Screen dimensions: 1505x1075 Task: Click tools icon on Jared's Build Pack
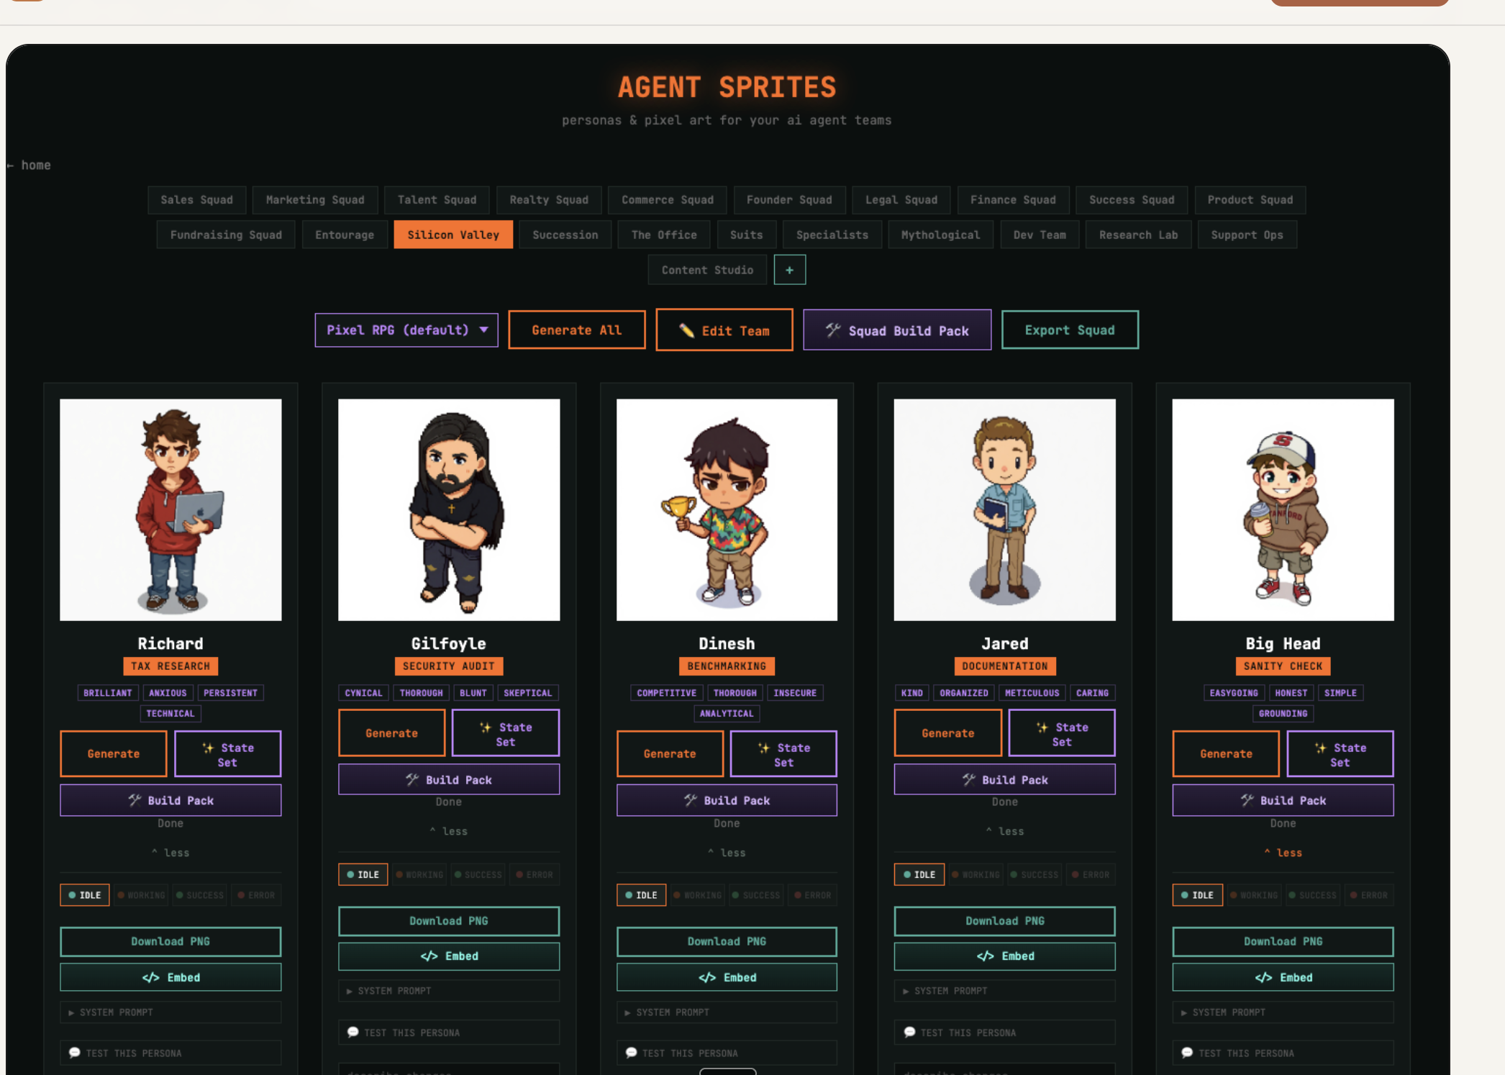tap(969, 779)
